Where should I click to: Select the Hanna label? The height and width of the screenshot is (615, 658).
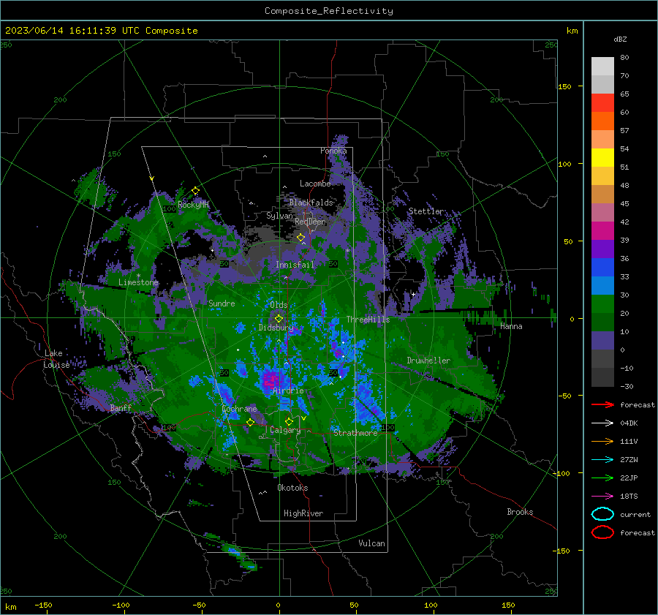pyautogui.click(x=511, y=326)
